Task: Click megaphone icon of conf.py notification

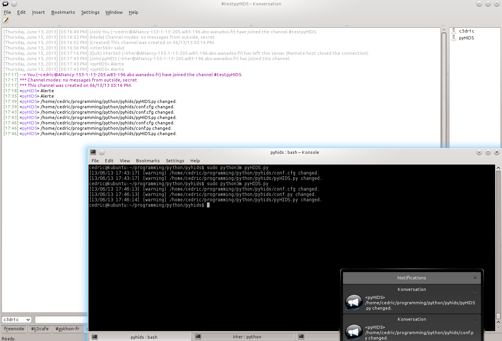Action: (354, 331)
